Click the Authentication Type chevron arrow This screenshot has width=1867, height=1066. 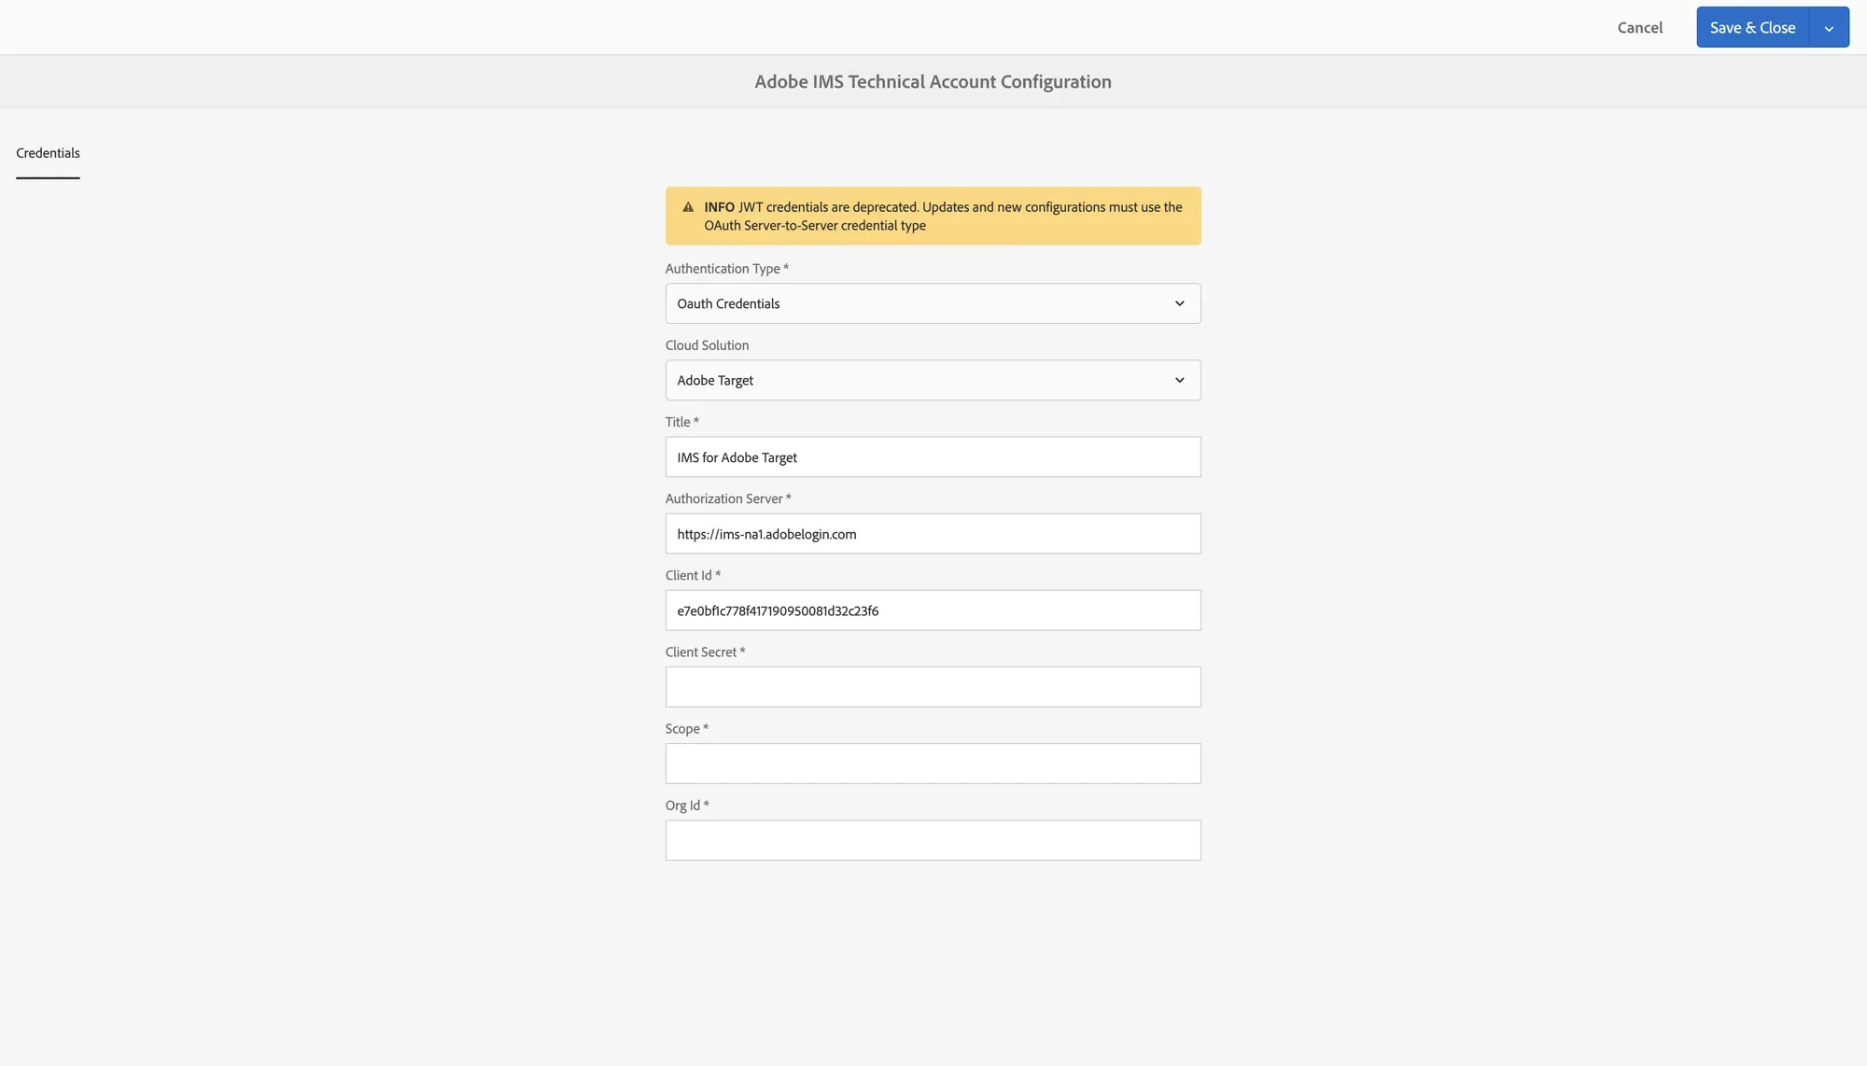(1179, 303)
